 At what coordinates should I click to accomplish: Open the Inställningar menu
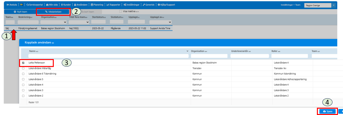[x=131, y=4]
